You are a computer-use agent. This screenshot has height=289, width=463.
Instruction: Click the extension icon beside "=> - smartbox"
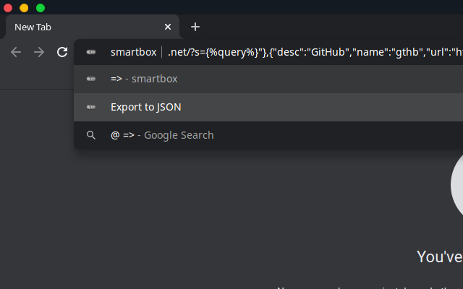(x=91, y=79)
